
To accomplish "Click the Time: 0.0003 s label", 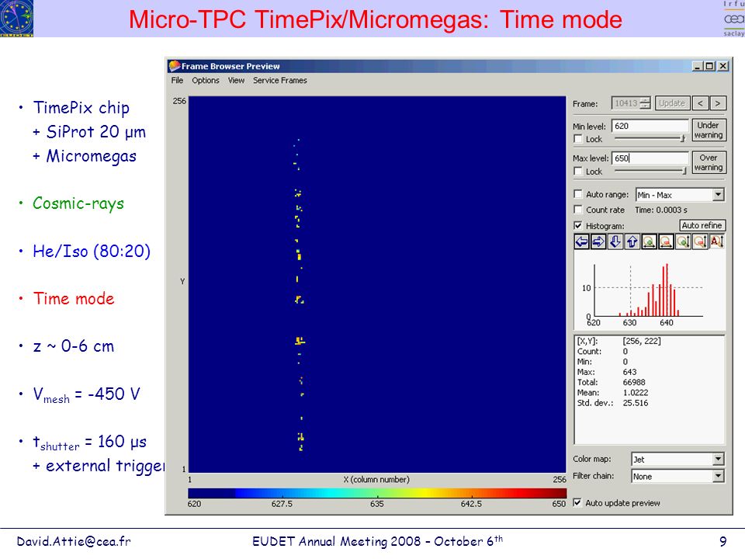I will tap(661, 210).
